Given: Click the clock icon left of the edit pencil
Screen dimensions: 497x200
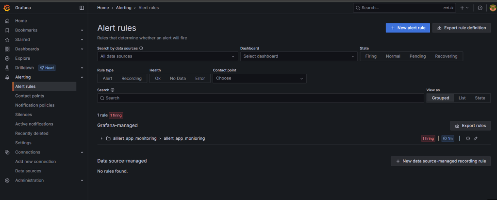Looking at the screenshot, I should pos(468,138).
